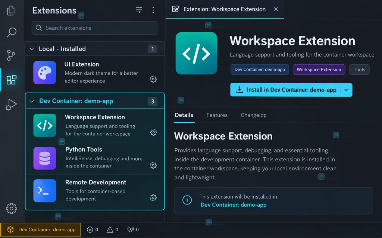
Task: Collapse the Dev Container: demo-app section
Action: pyautogui.click(x=32, y=101)
